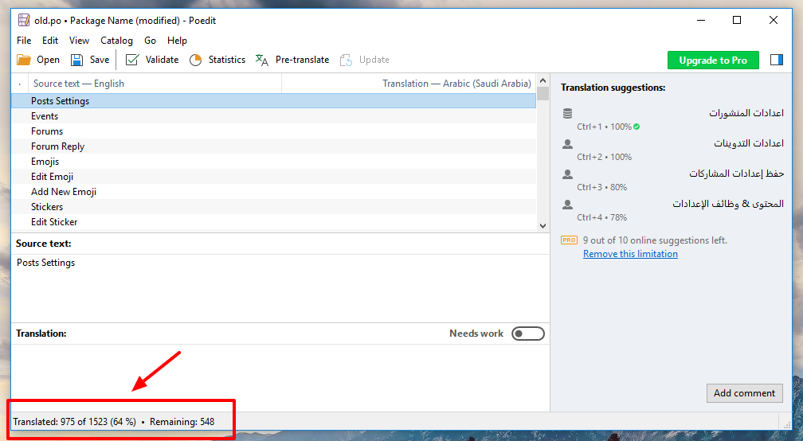Click the Remaining: 548 status text
This screenshot has height=441, width=803.
click(182, 422)
